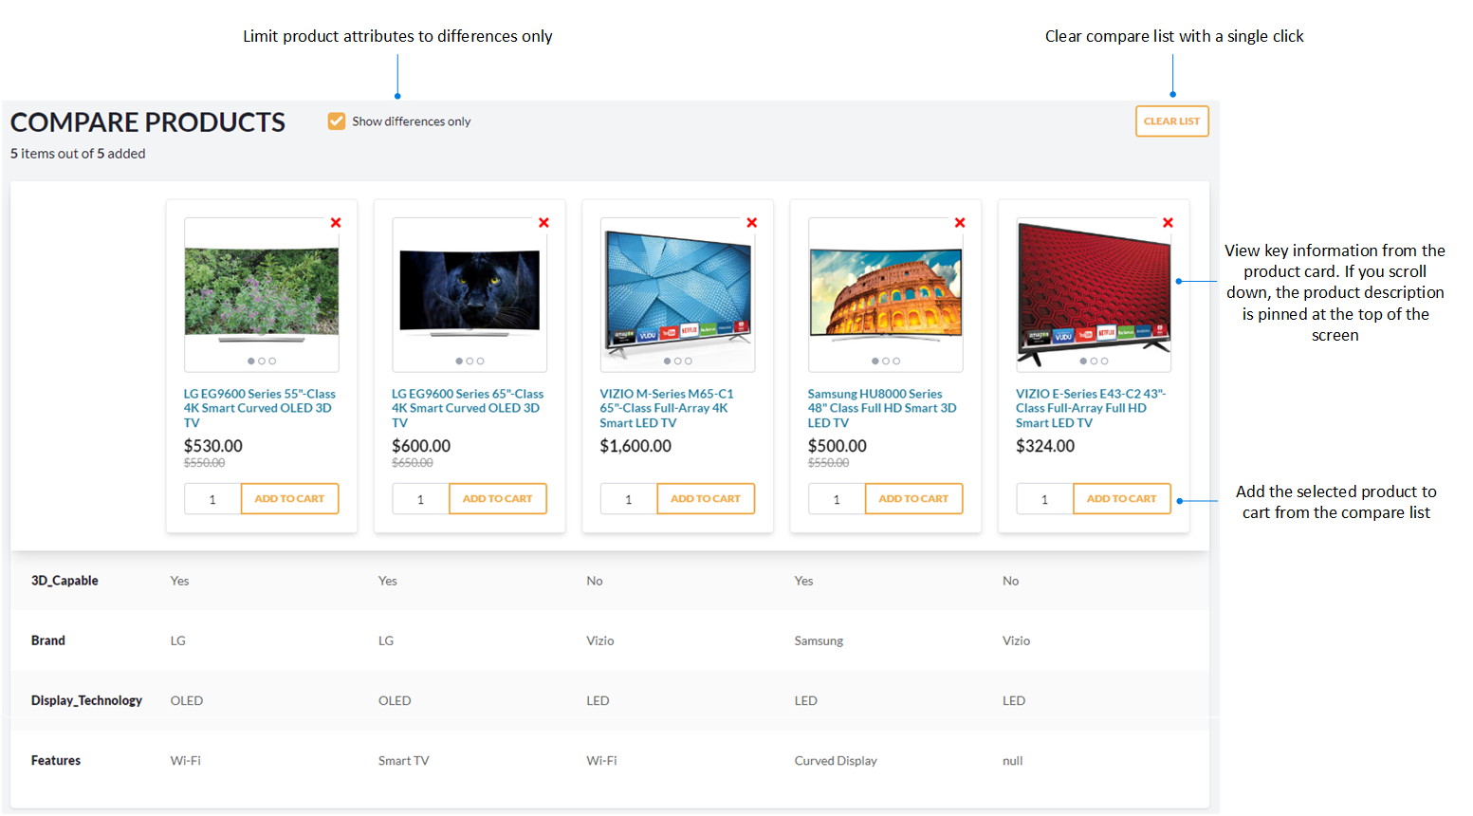Click the $324.00 price

(x=1045, y=446)
